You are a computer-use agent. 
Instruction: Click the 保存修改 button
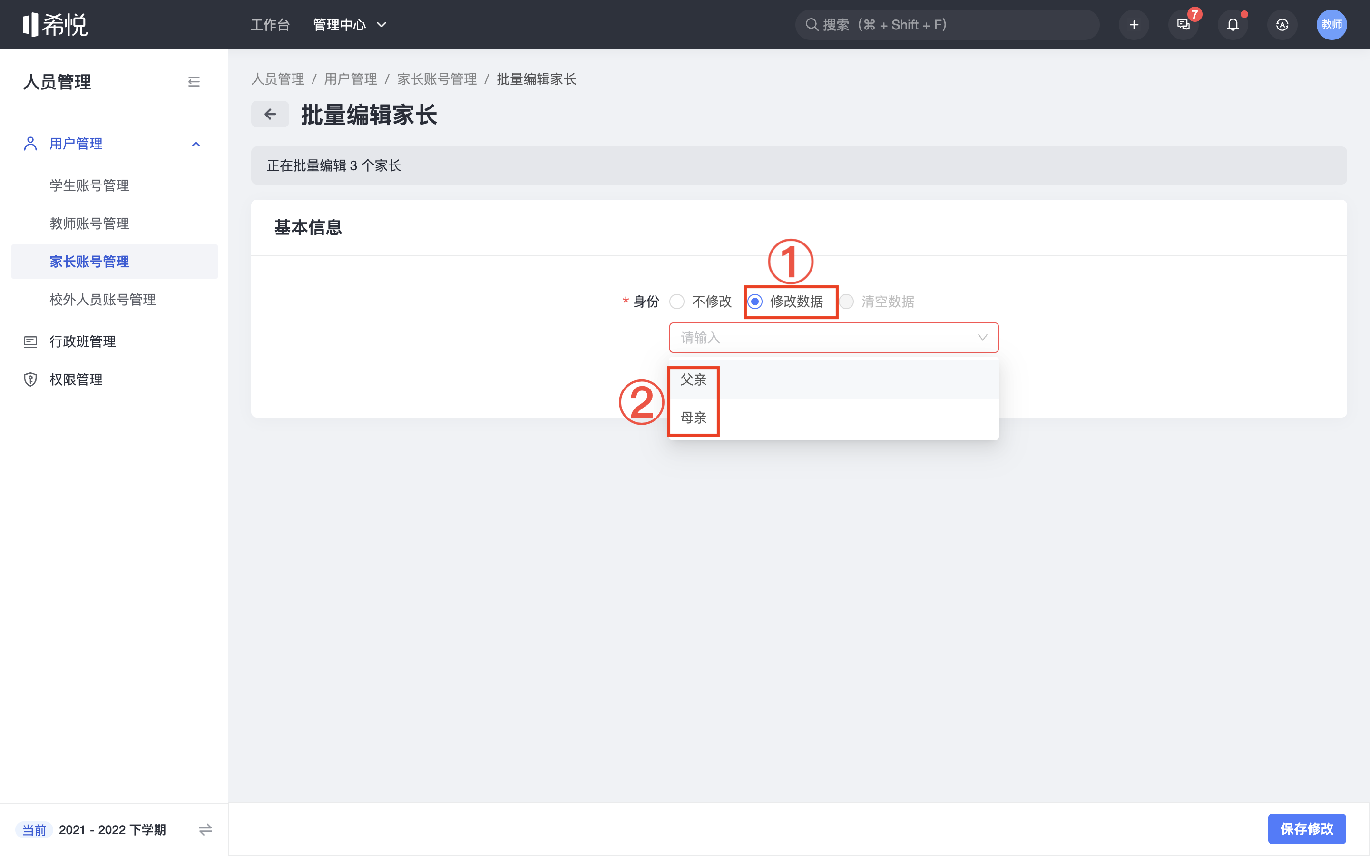[1307, 829]
